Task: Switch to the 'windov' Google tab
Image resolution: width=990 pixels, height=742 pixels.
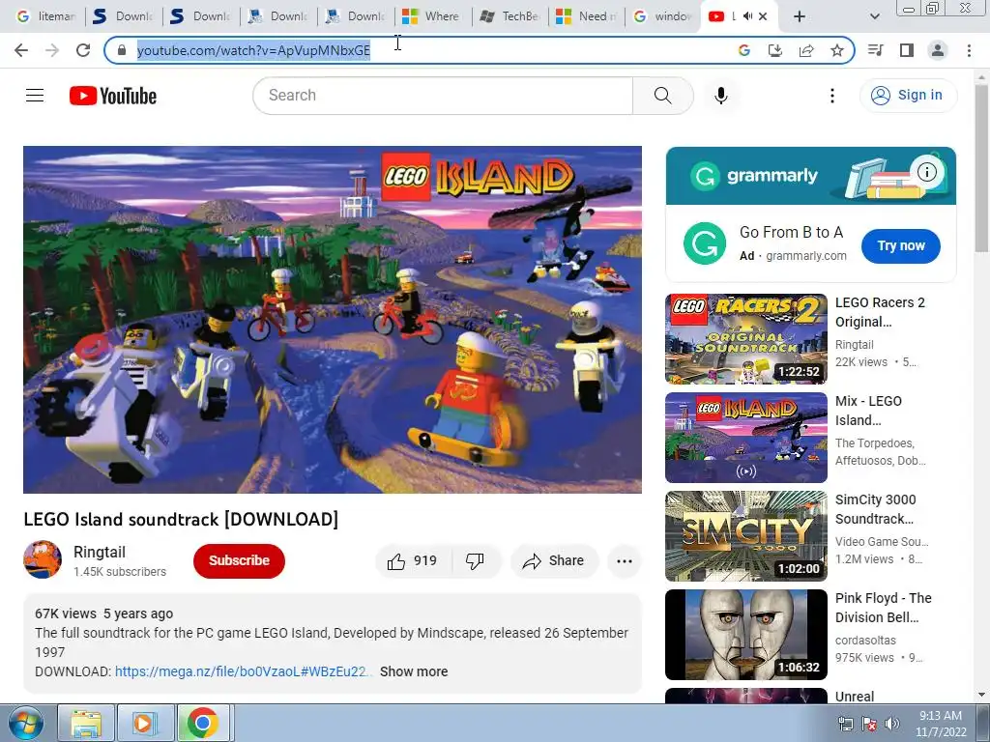Action: (x=663, y=16)
